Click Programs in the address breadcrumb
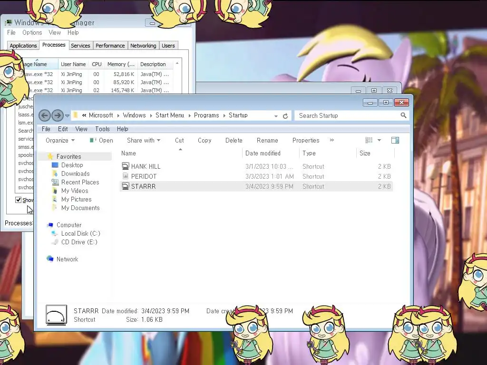This screenshot has width=487, height=365. coord(206,115)
